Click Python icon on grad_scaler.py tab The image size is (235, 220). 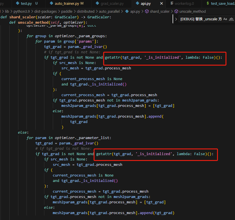coord(98,4)
